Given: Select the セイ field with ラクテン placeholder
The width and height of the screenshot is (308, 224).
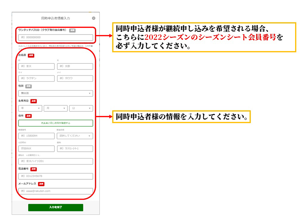Looking at the screenshot, I should (37, 78).
